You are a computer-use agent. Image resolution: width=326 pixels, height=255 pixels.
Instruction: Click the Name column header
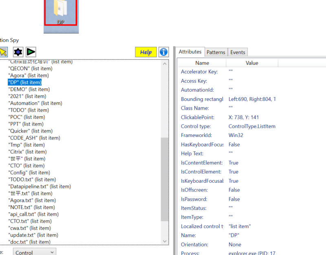[x=202, y=63]
